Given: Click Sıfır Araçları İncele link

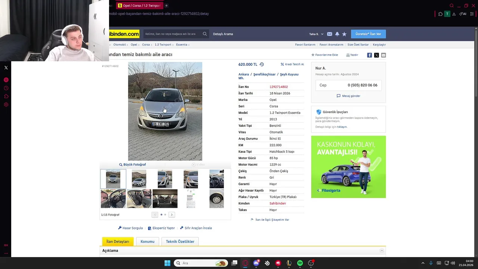Looking at the screenshot, I should pyautogui.click(x=196, y=228).
